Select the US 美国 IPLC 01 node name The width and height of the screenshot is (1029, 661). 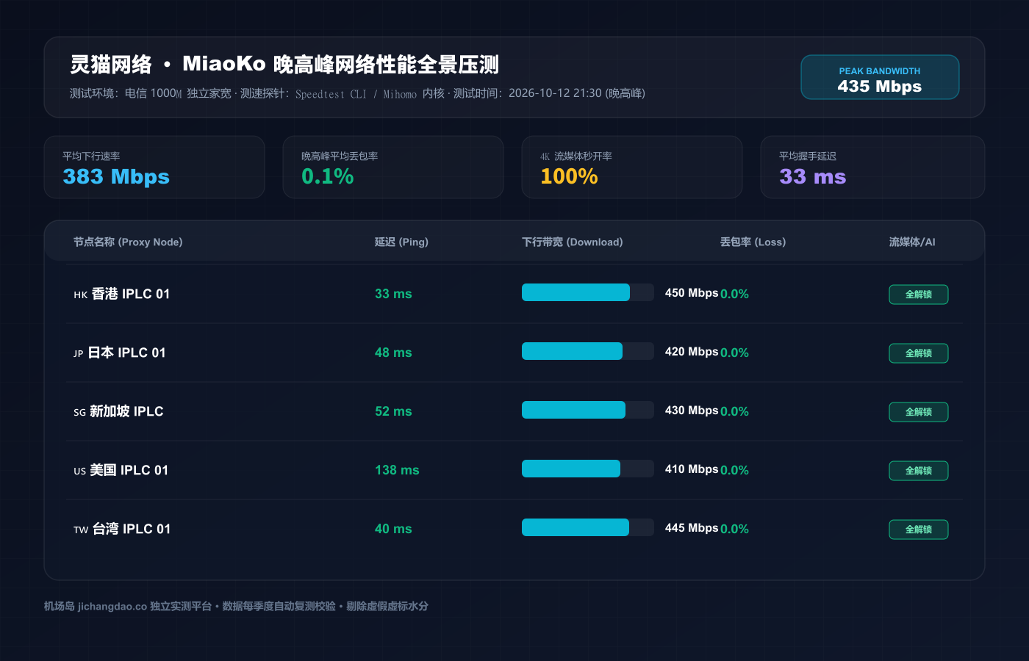pyautogui.click(x=121, y=470)
